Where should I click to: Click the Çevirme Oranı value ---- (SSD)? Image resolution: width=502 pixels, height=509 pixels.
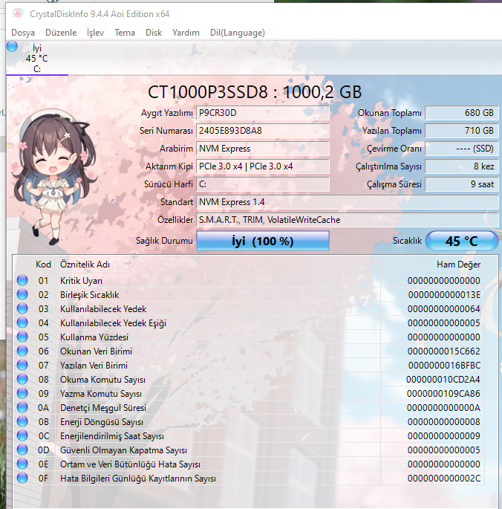tap(462, 149)
